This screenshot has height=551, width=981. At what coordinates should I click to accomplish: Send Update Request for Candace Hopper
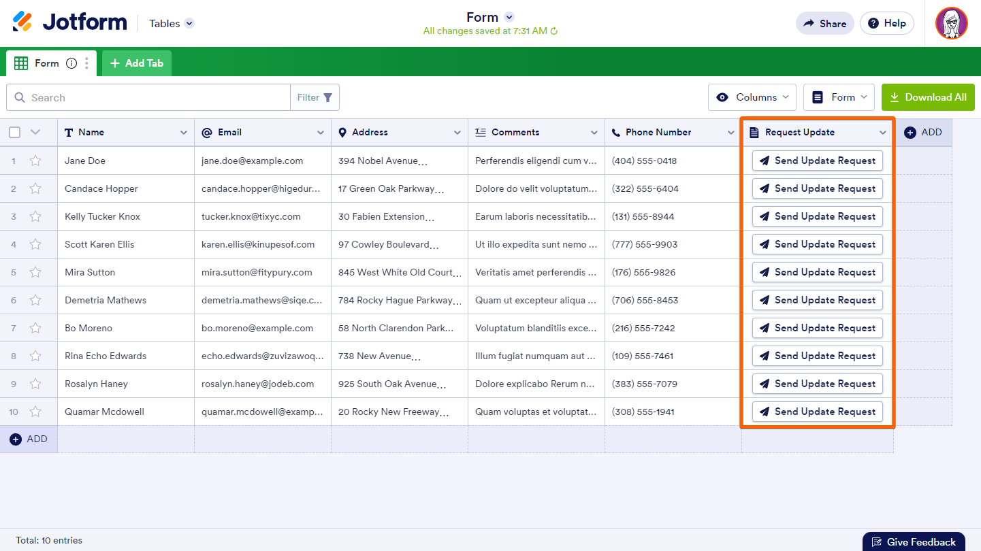click(817, 189)
